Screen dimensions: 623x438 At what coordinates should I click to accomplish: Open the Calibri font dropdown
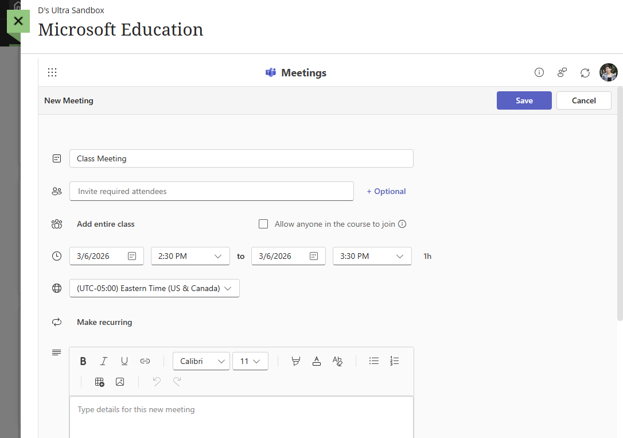coord(201,361)
